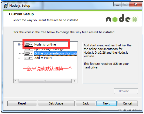Cancel the Node.js setup
Image resolution: width=144 pixels, height=114 pixels.
pos(128,103)
